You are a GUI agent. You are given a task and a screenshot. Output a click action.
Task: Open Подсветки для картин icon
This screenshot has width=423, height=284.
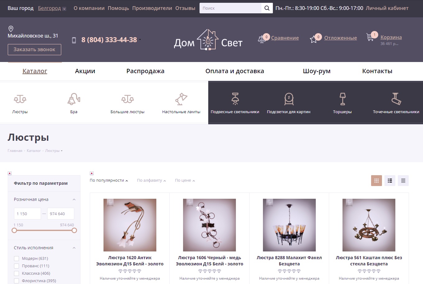(x=289, y=99)
